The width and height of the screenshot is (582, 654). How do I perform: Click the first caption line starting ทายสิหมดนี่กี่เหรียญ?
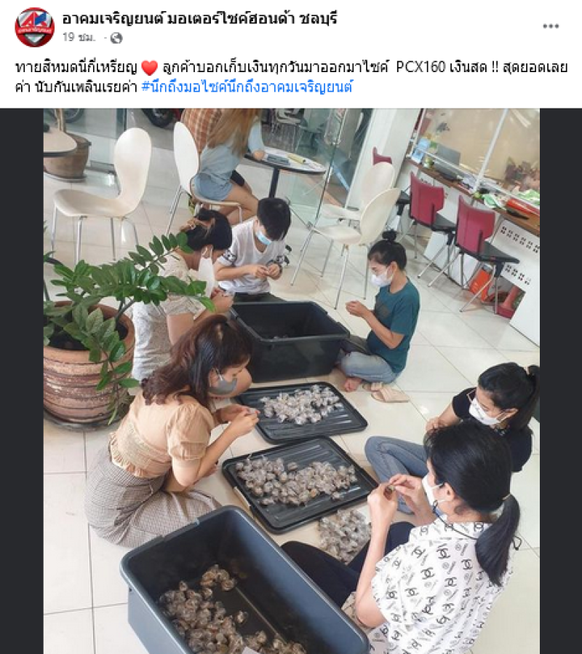pyautogui.click(x=291, y=67)
